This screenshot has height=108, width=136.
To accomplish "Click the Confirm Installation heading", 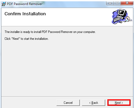I will pyautogui.click(x=25, y=14).
